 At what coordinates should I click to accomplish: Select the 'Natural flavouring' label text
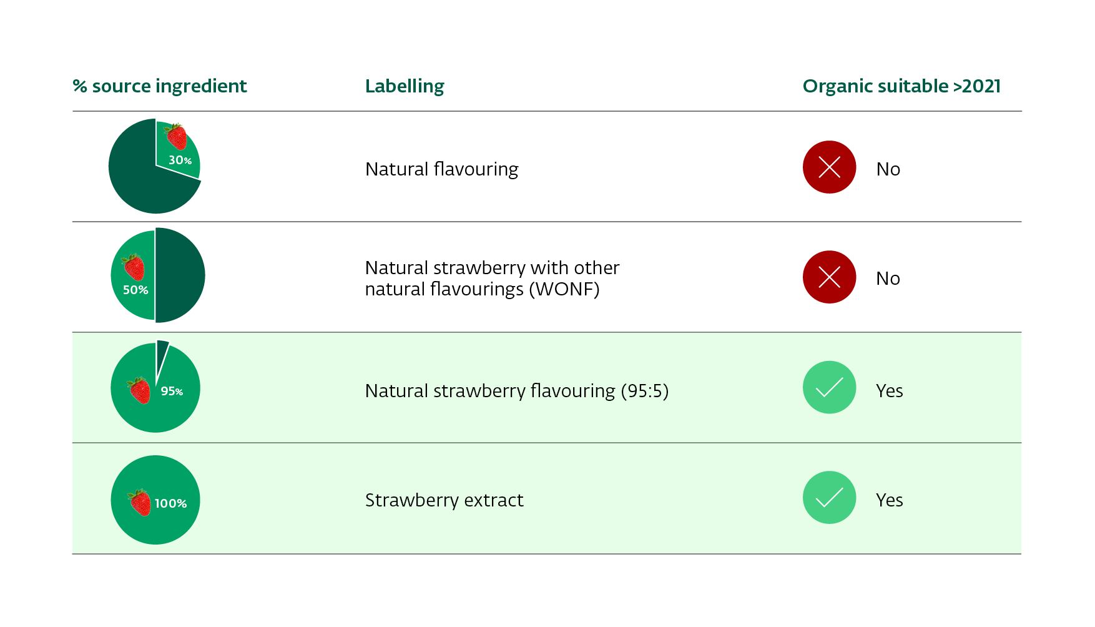pyautogui.click(x=441, y=169)
